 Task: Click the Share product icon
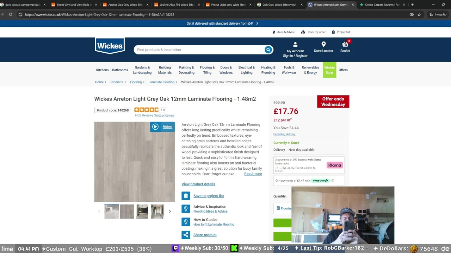pyautogui.click(x=186, y=235)
